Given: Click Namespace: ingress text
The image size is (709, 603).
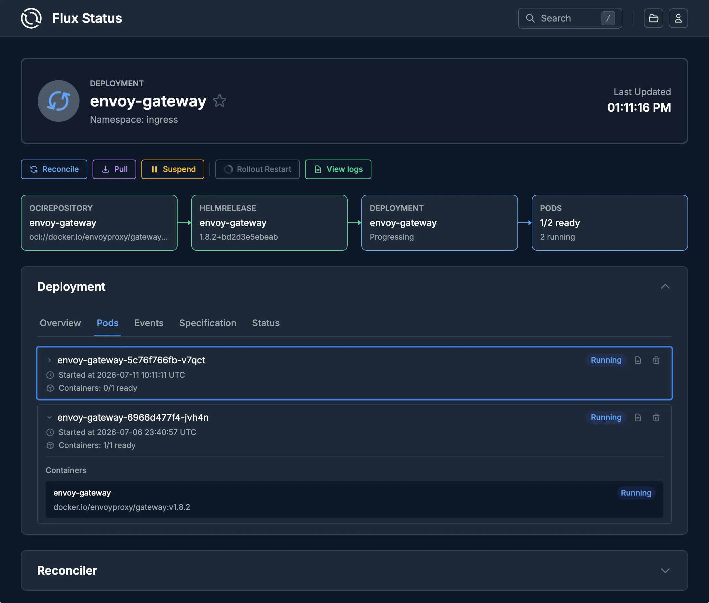Looking at the screenshot, I should point(134,119).
